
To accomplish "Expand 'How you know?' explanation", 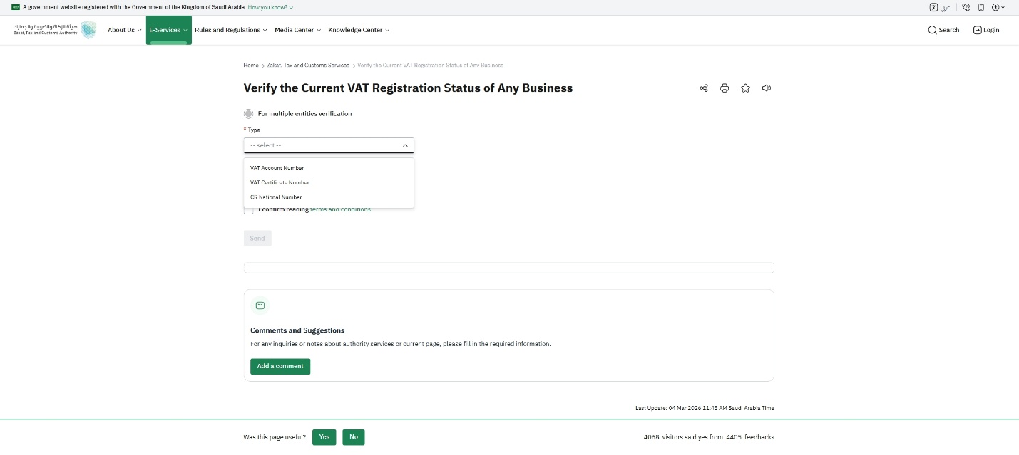I will pyautogui.click(x=270, y=7).
